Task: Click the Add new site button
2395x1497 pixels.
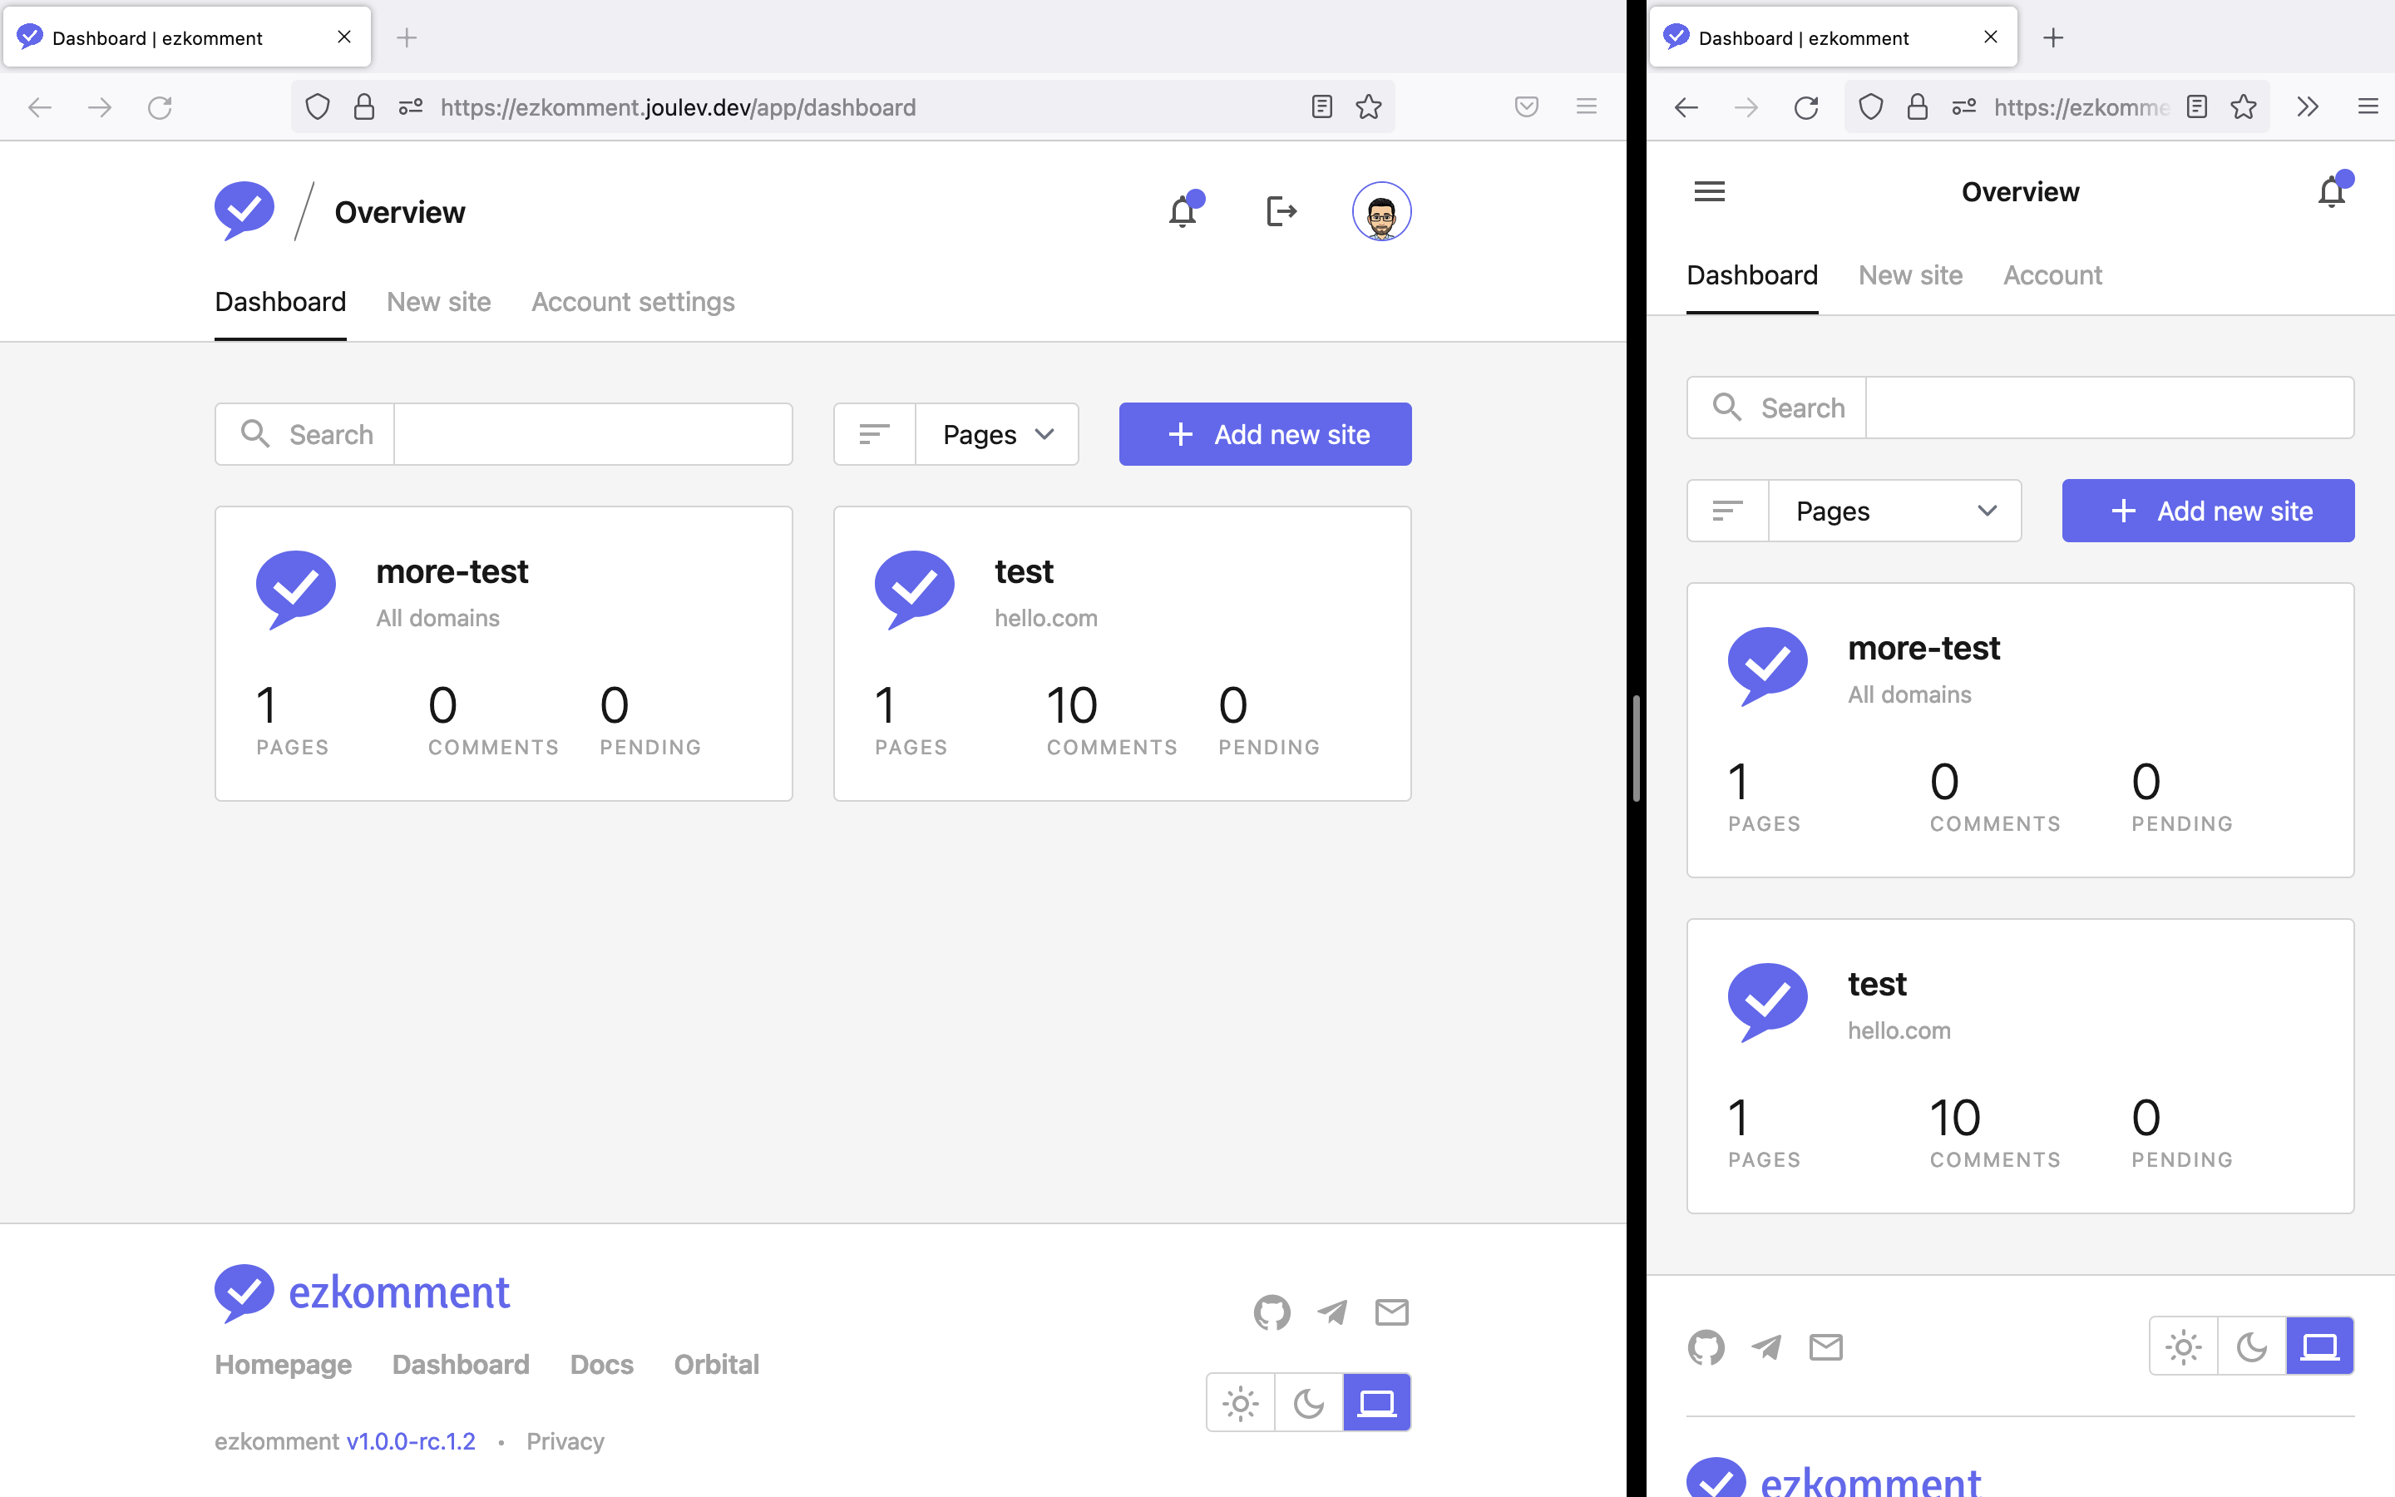Action: click(x=1265, y=433)
